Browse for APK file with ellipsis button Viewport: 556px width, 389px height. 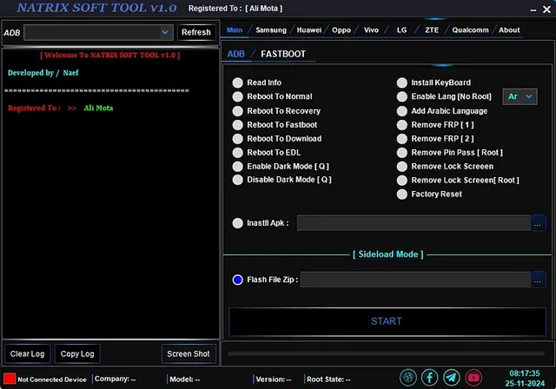(538, 223)
